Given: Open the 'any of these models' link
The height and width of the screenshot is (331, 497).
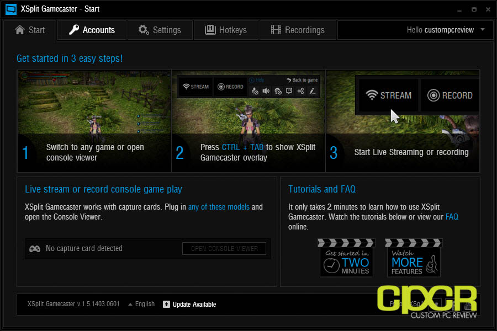Looking at the screenshot, I should point(219,207).
